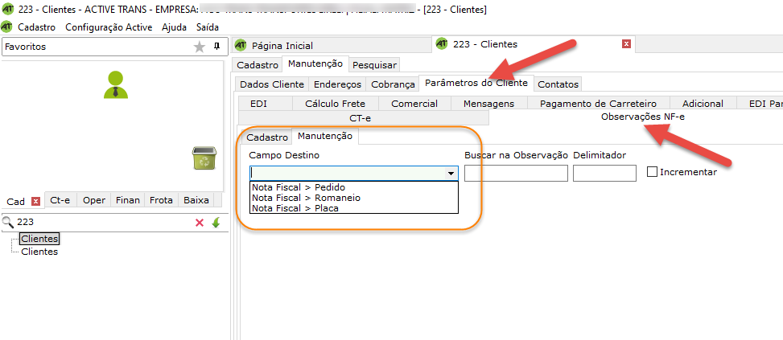Select the highlighted Clientes tree item

39,239
